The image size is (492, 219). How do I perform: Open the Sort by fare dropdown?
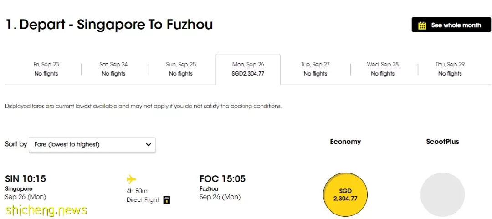pos(92,144)
